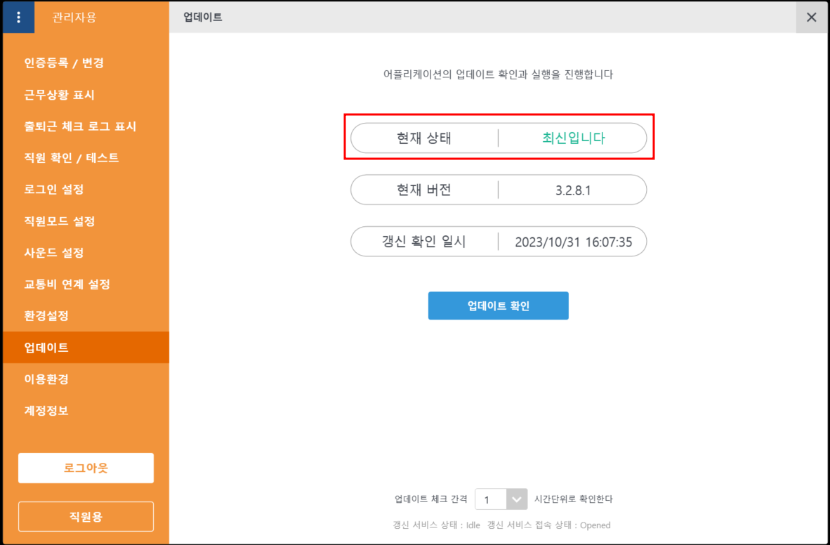Click the blue 업데이트 확인 button
The height and width of the screenshot is (545, 830).
click(498, 306)
